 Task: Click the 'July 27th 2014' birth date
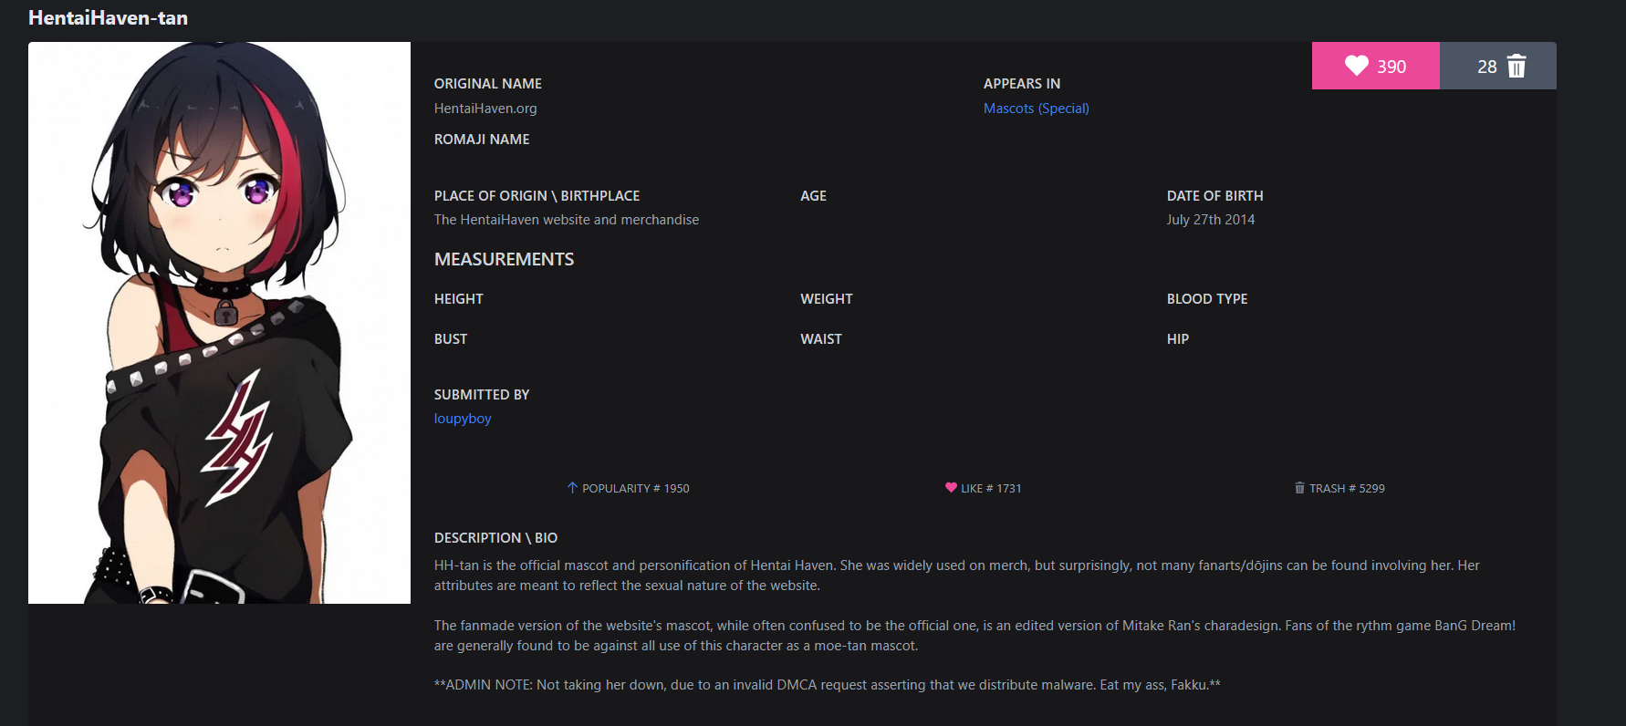pos(1211,220)
